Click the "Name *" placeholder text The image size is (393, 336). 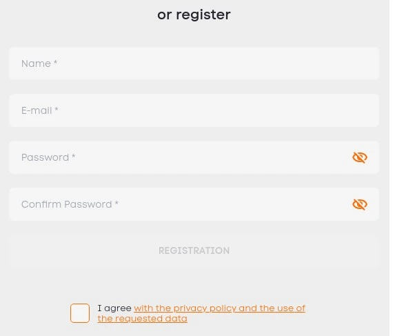click(39, 63)
